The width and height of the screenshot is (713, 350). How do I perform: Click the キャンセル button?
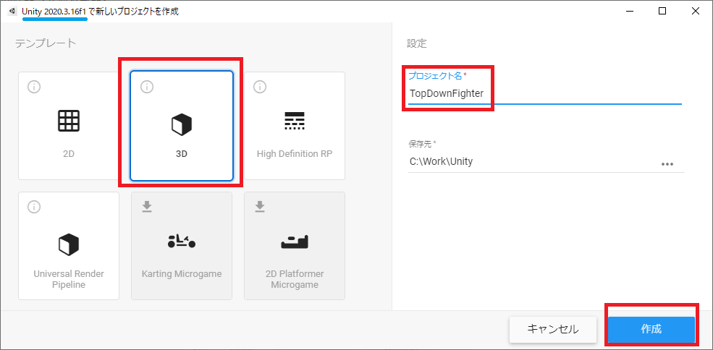click(552, 329)
